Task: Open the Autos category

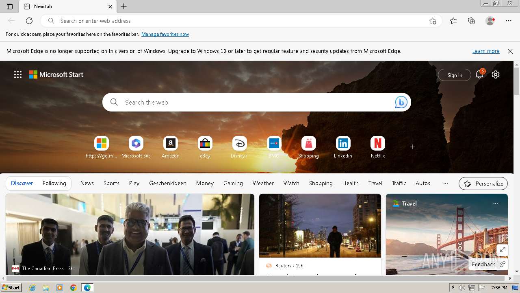Action: pos(423,184)
